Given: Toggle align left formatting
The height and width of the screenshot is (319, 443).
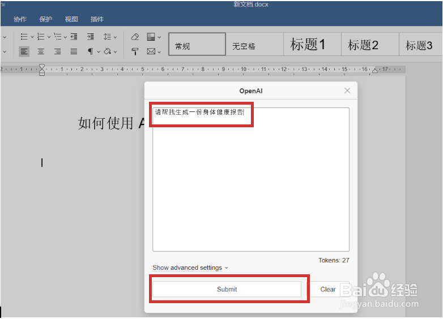Looking at the screenshot, I should [24, 51].
